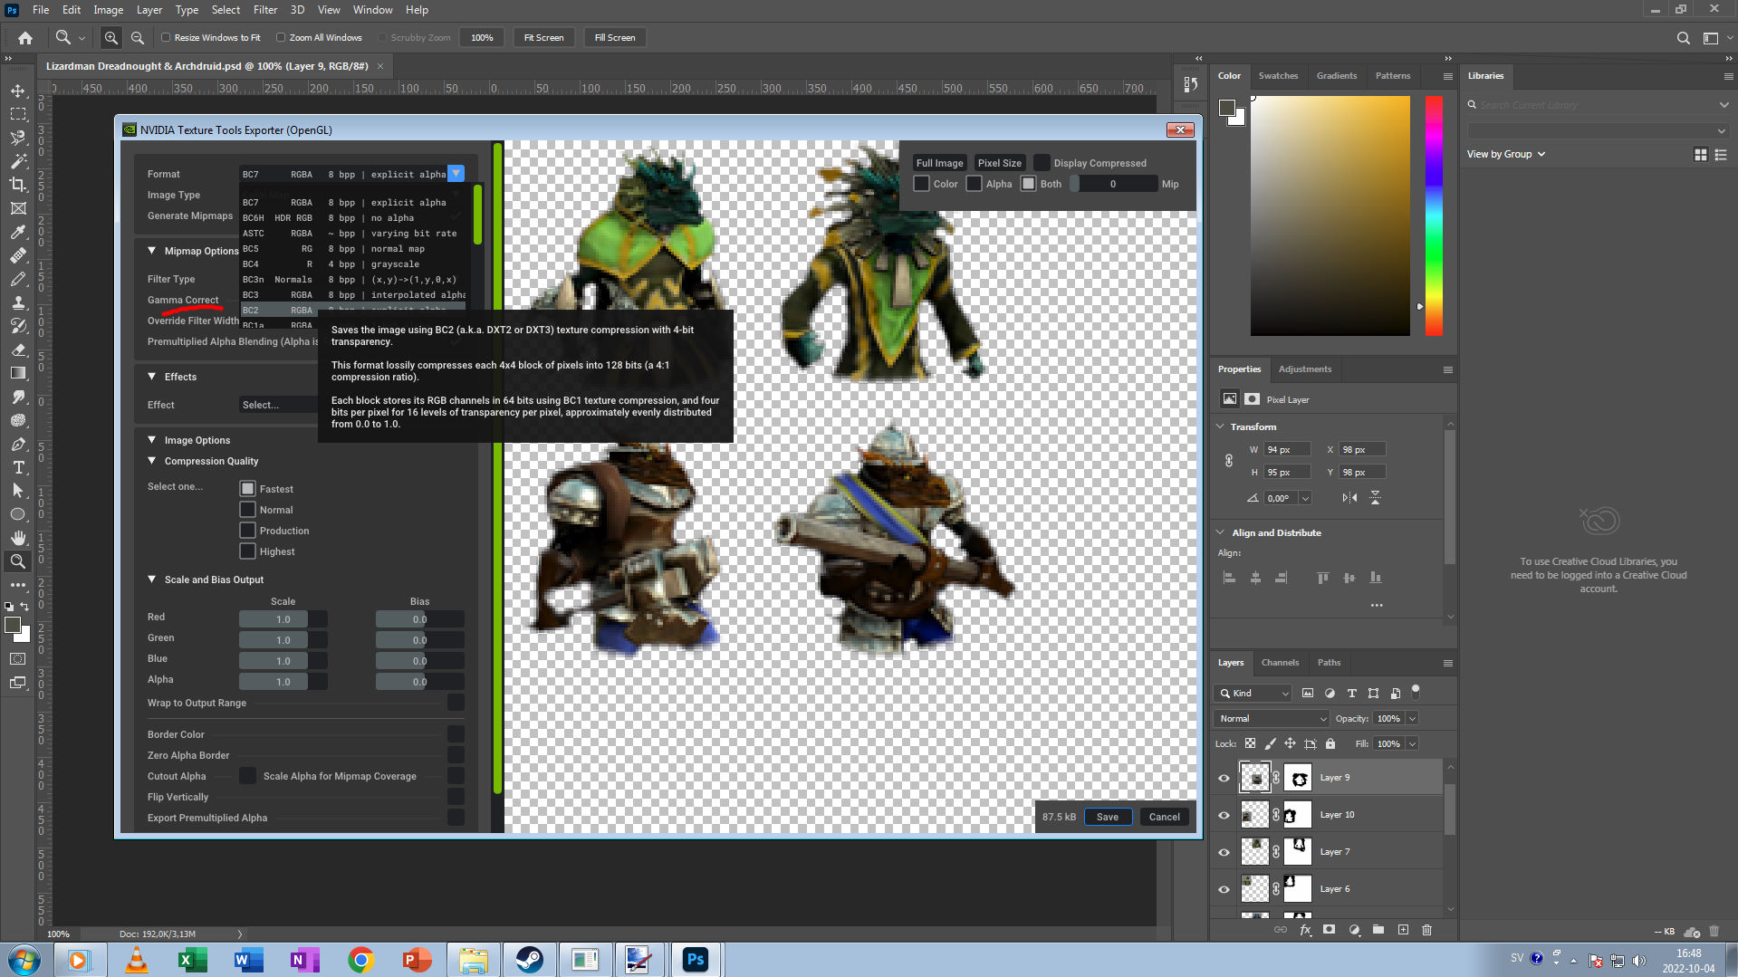This screenshot has height=977, width=1738.
Task: Click Cancel in exporter dialog
Action: click(1164, 817)
